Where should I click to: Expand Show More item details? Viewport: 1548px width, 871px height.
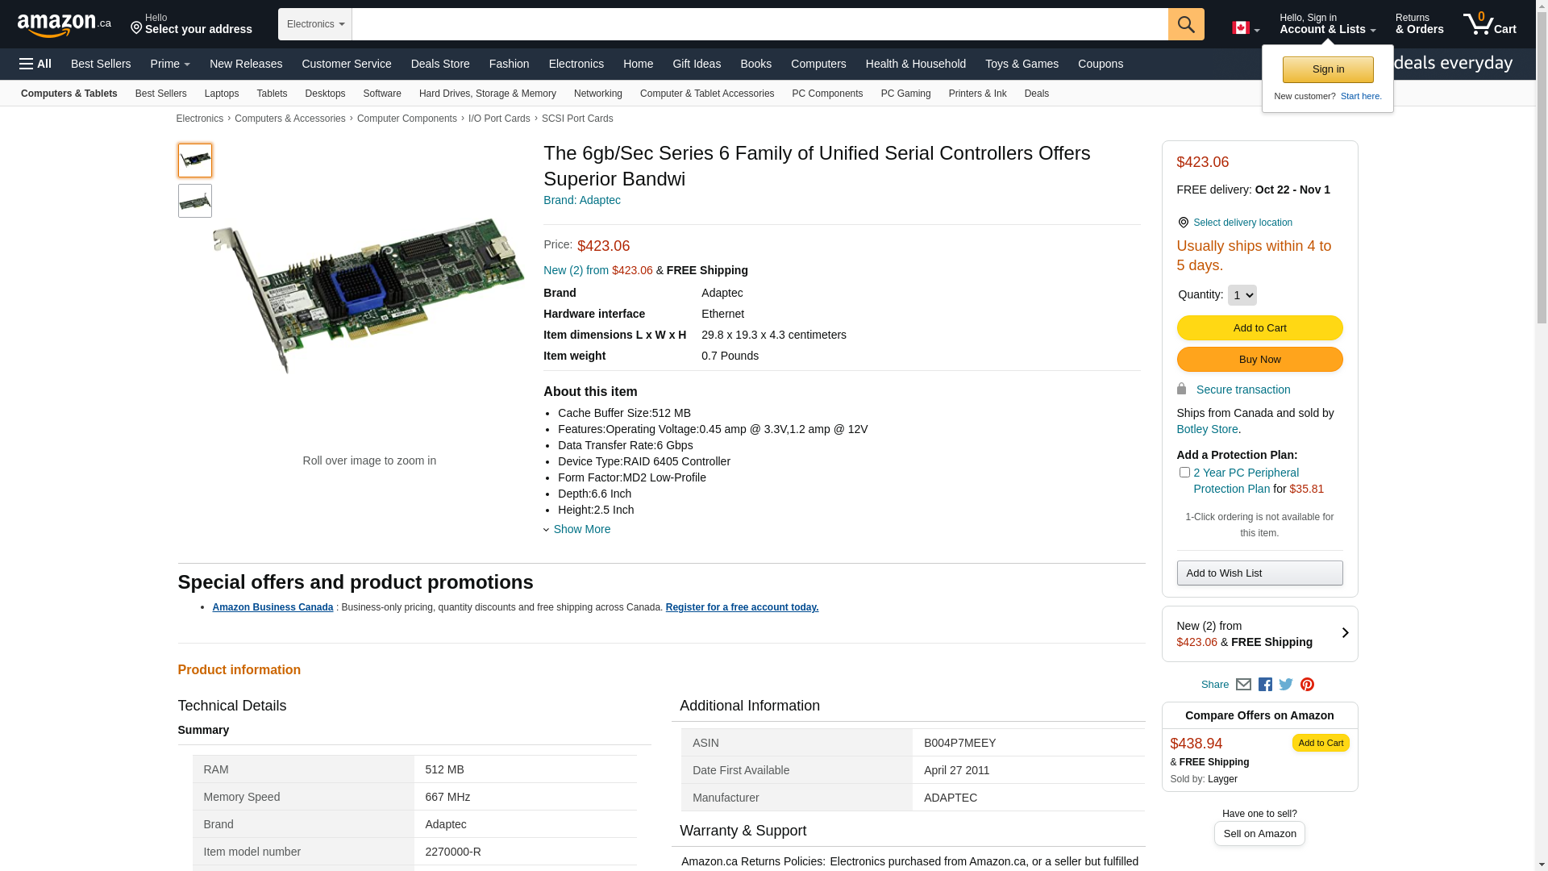[x=580, y=529]
